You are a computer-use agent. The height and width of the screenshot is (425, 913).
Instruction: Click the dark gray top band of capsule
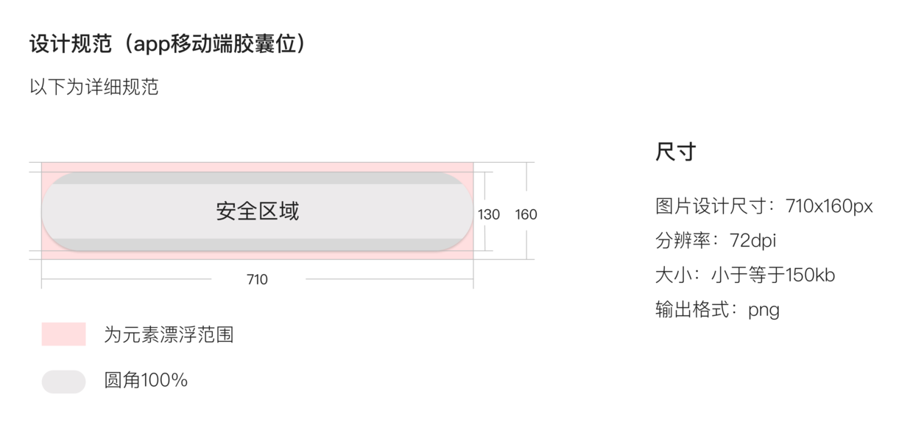[x=258, y=178]
